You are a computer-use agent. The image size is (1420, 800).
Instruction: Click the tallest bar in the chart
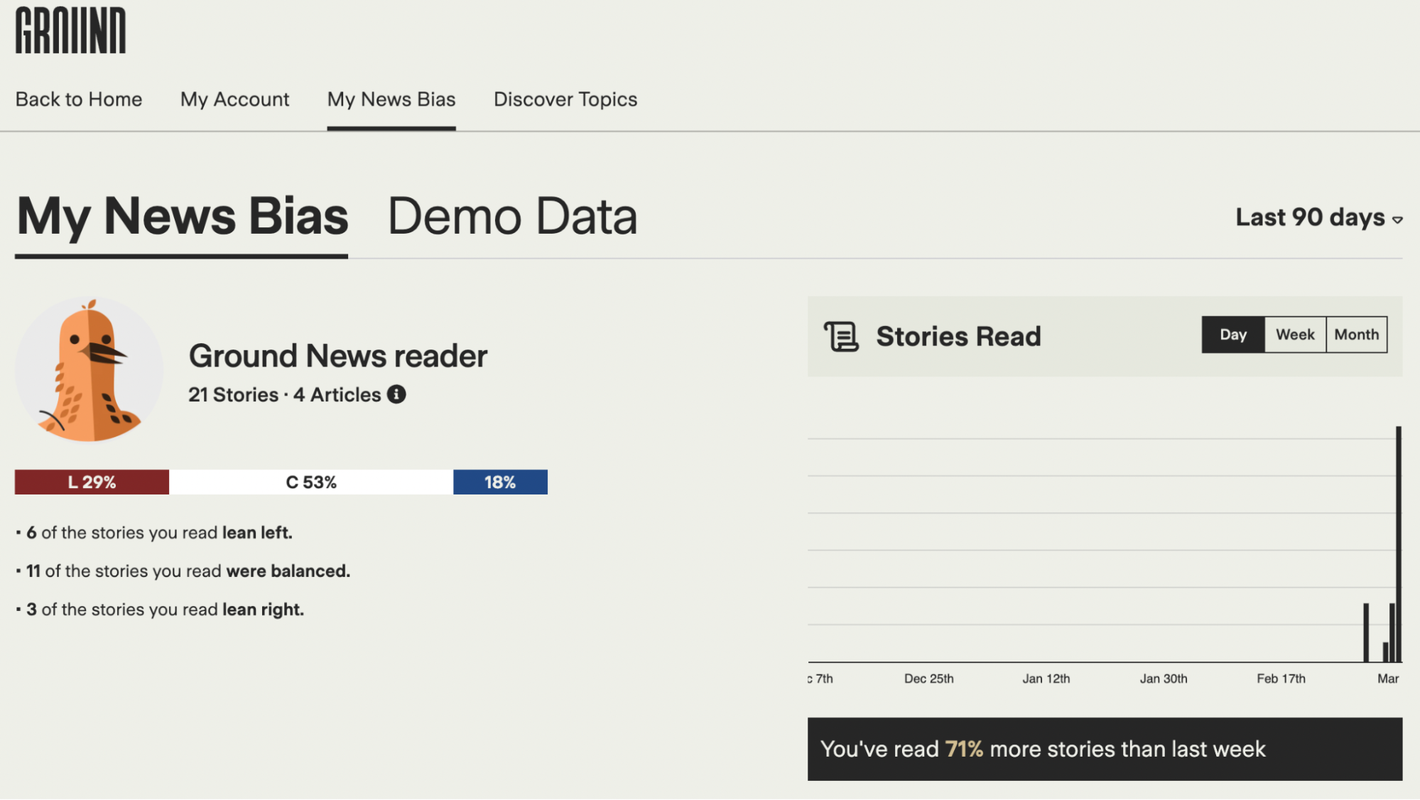[x=1399, y=544]
